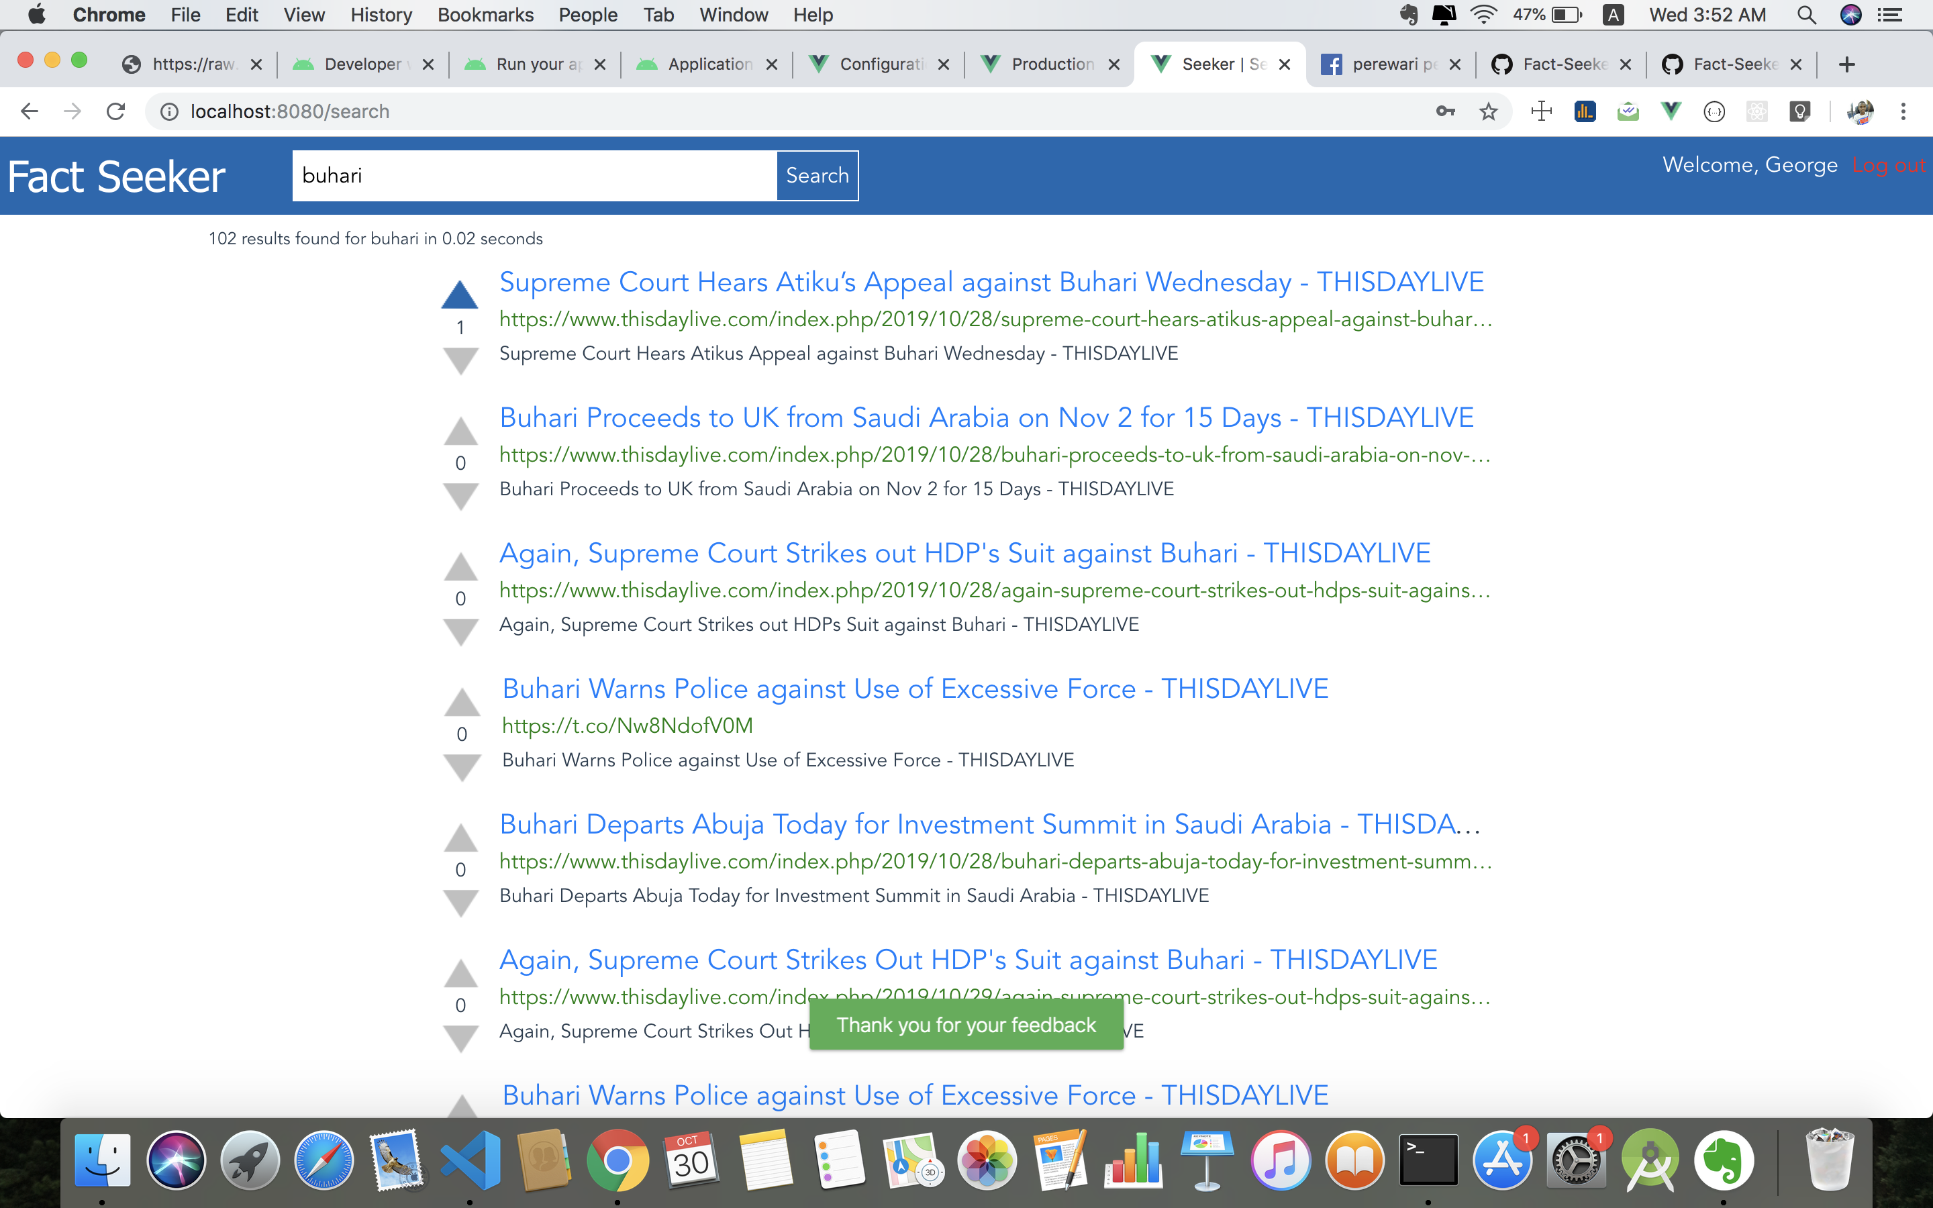The image size is (1933, 1208).
Task: Open the macOS notification center icon
Action: click(1890, 14)
